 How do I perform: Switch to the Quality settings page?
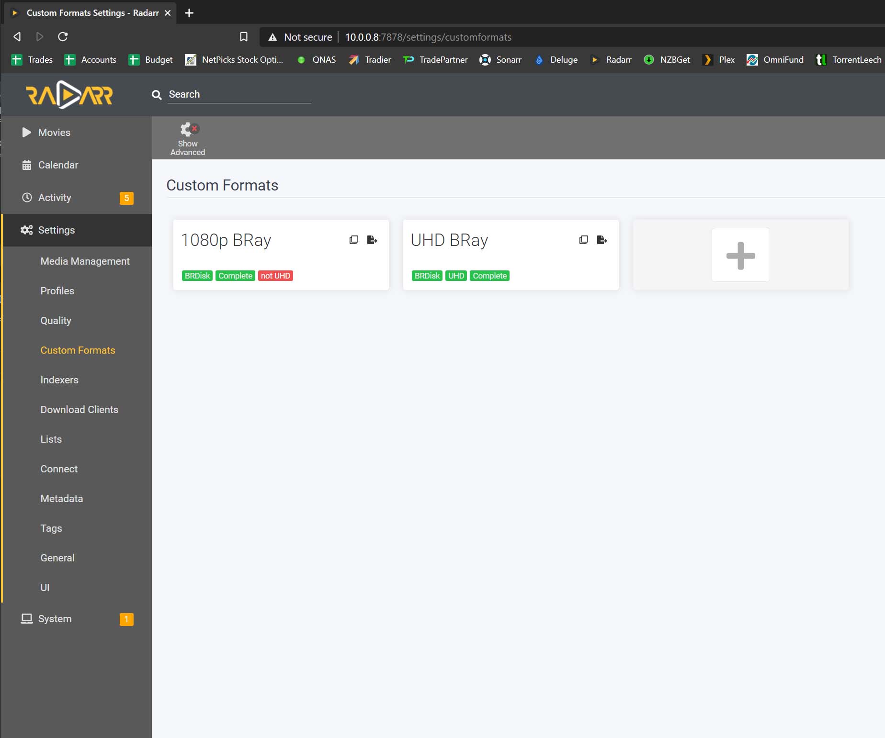56,320
